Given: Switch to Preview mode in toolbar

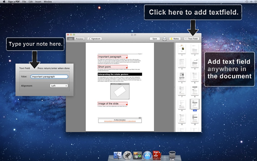Looking at the screenshot, I should pyautogui.click(x=80, y=39).
